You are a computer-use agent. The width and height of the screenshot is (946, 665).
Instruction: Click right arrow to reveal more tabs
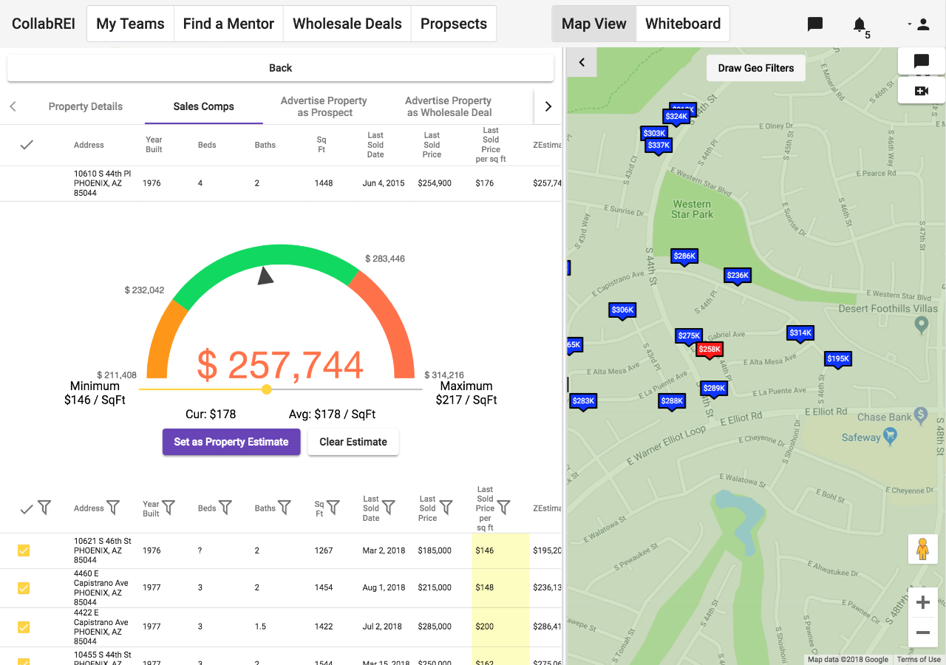tap(548, 106)
